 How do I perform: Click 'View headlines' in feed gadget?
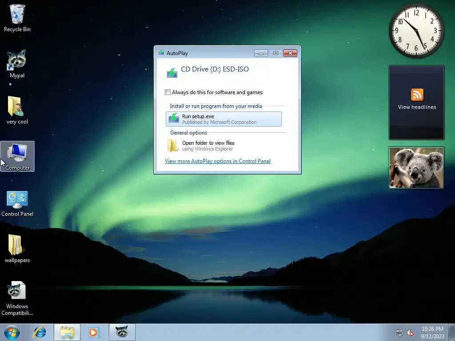(x=417, y=107)
